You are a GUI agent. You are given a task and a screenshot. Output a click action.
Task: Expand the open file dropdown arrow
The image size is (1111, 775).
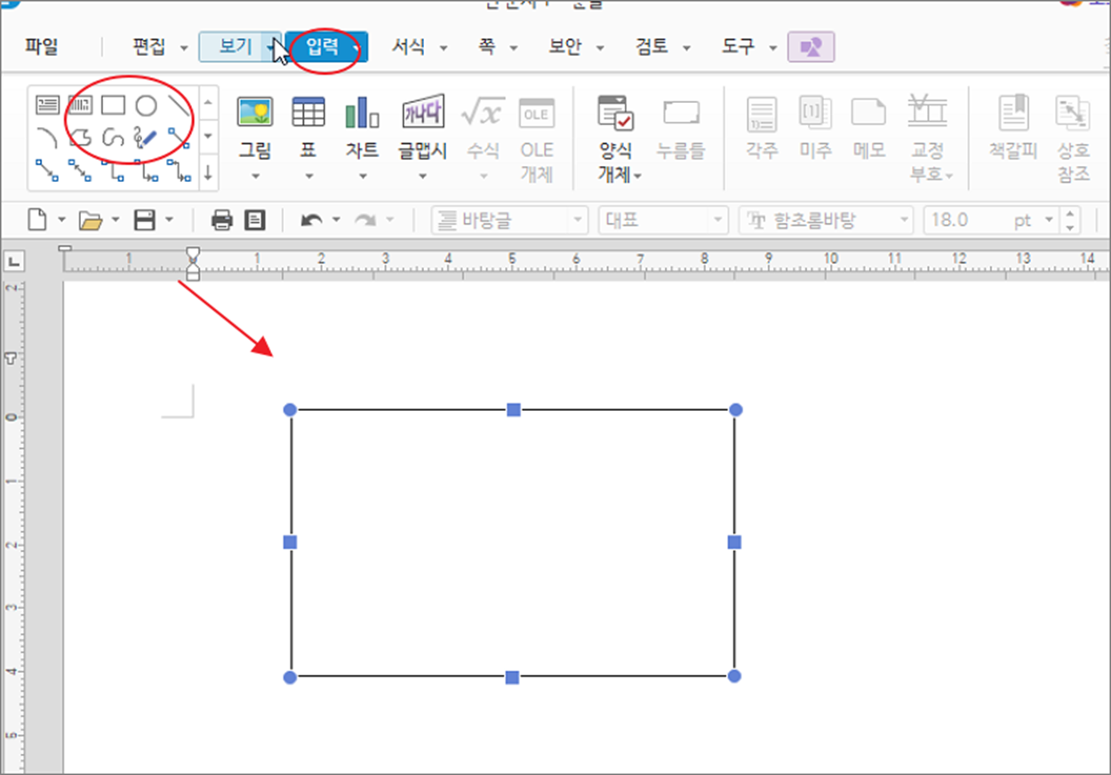(x=116, y=220)
